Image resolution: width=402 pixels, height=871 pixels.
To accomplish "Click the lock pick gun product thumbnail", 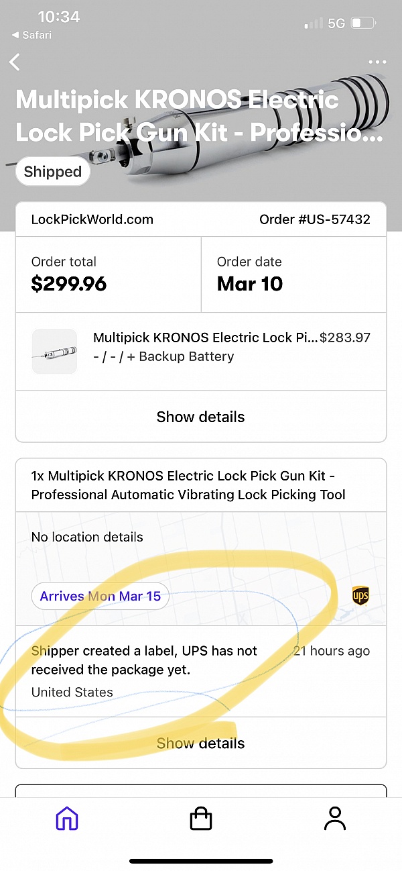I will (54, 351).
